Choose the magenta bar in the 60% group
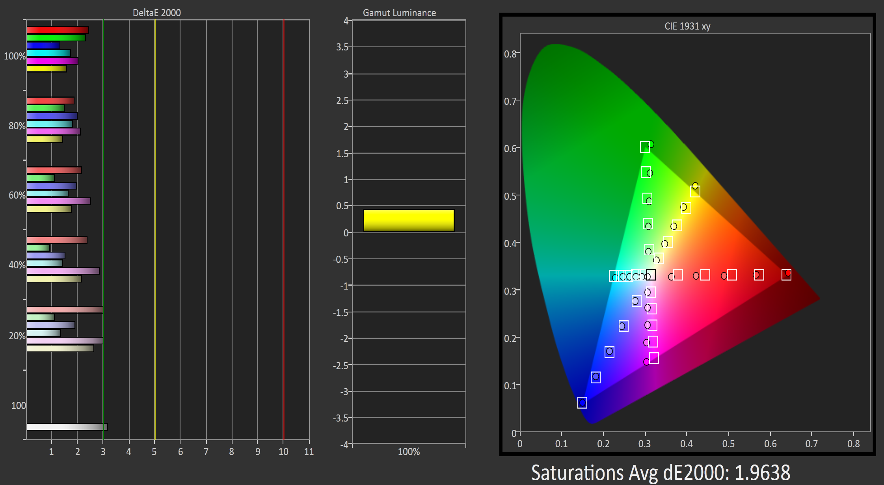Screen dimensions: 884x485 coord(58,201)
